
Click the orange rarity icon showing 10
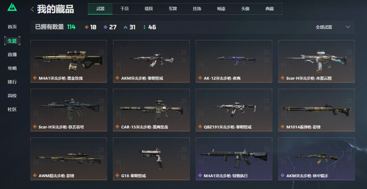point(87,27)
